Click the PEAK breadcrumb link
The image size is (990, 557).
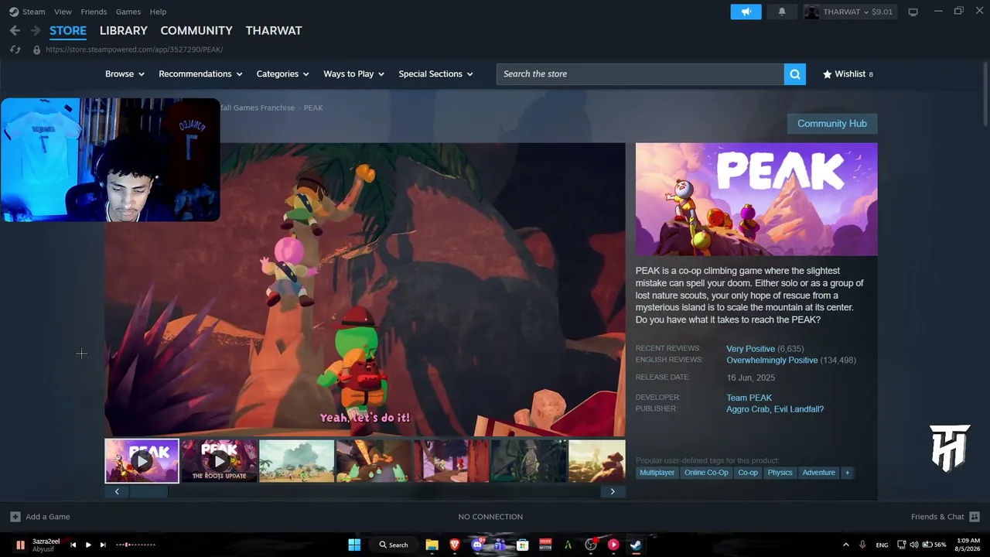pos(313,108)
